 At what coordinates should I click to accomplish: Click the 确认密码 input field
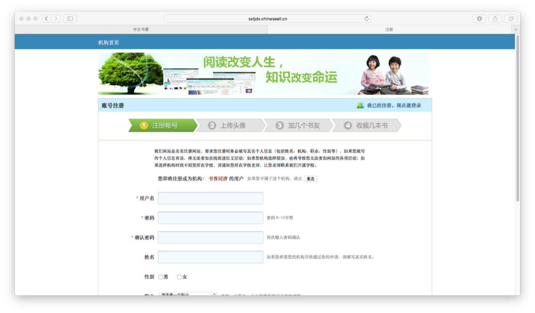click(211, 238)
